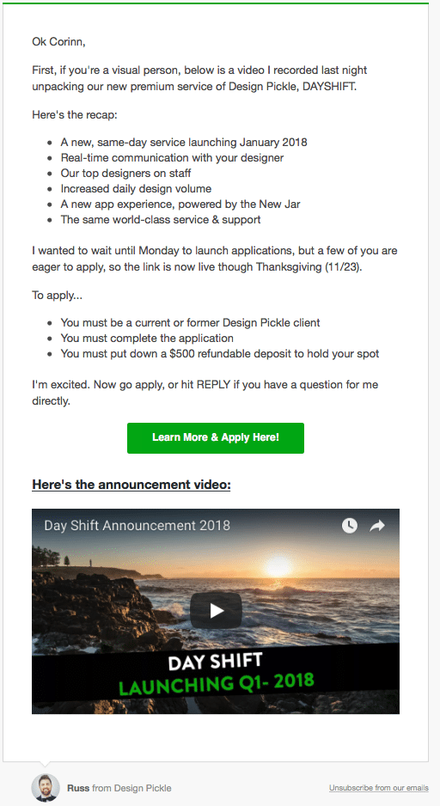
Task: Click the To apply... paragraph text
Action: point(57,296)
